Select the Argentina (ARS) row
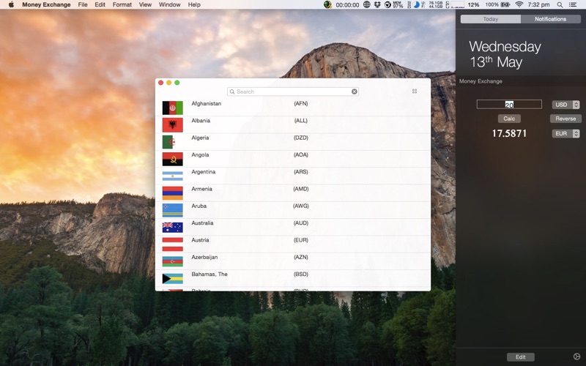The width and height of the screenshot is (586, 366). pyautogui.click(x=293, y=175)
